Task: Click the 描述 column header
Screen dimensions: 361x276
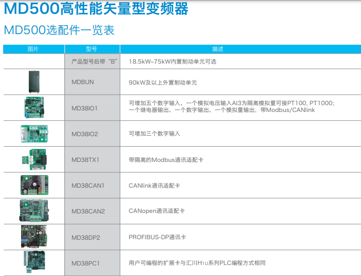Action: pyautogui.click(x=217, y=49)
